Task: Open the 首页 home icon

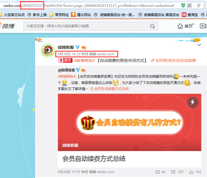Action: click(180, 26)
